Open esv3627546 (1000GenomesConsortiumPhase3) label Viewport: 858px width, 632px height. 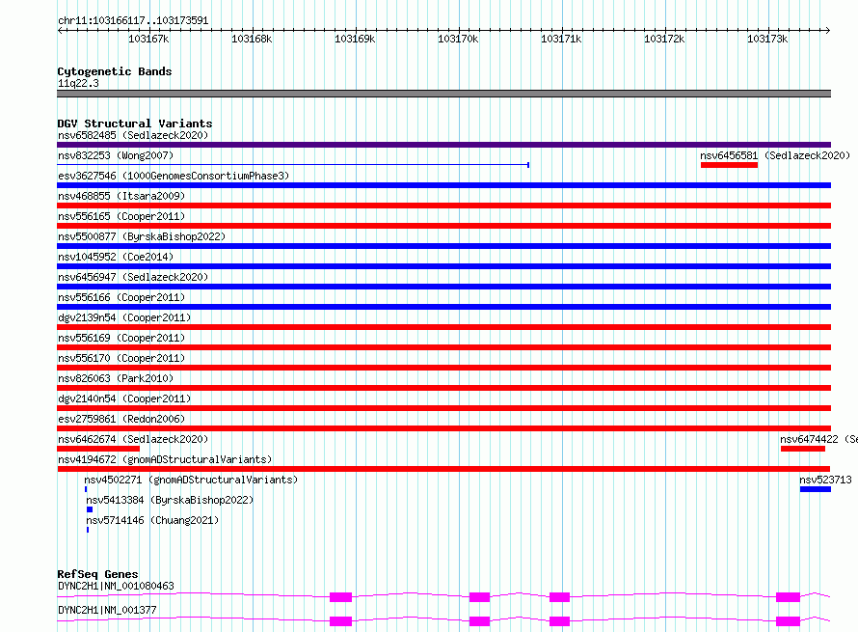coord(174,176)
